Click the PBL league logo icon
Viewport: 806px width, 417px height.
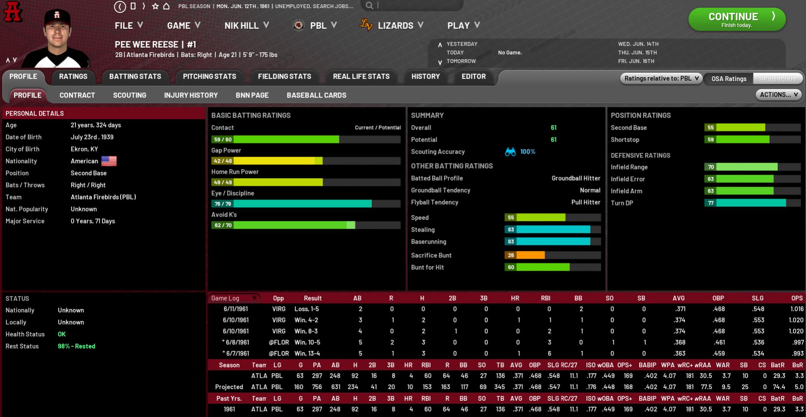tap(299, 25)
